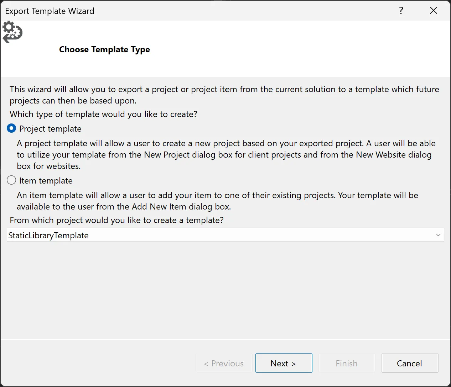Image resolution: width=451 pixels, height=387 pixels.
Task: Click the Export Template Wizard gear icon
Action: point(12,32)
